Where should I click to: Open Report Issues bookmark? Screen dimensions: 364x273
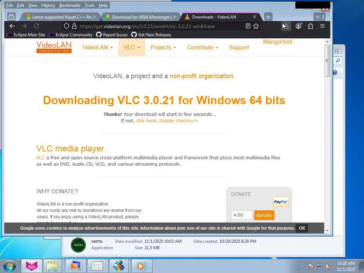click(x=112, y=34)
